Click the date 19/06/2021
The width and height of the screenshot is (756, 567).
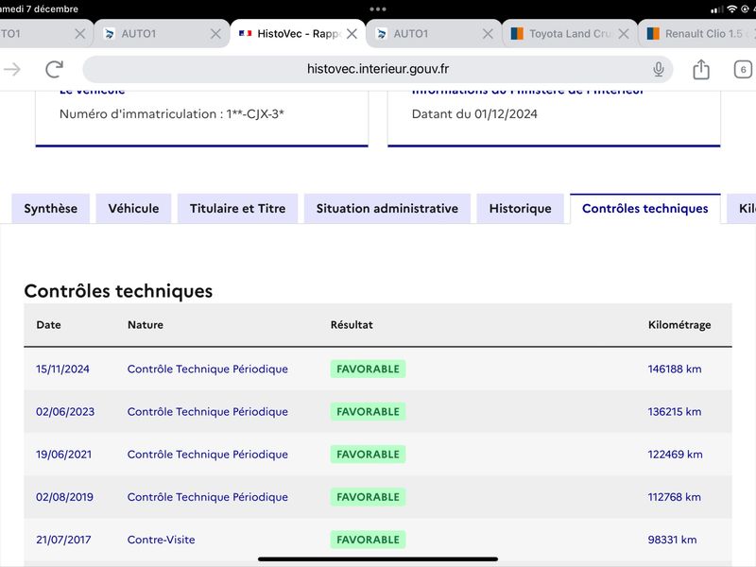pos(63,455)
